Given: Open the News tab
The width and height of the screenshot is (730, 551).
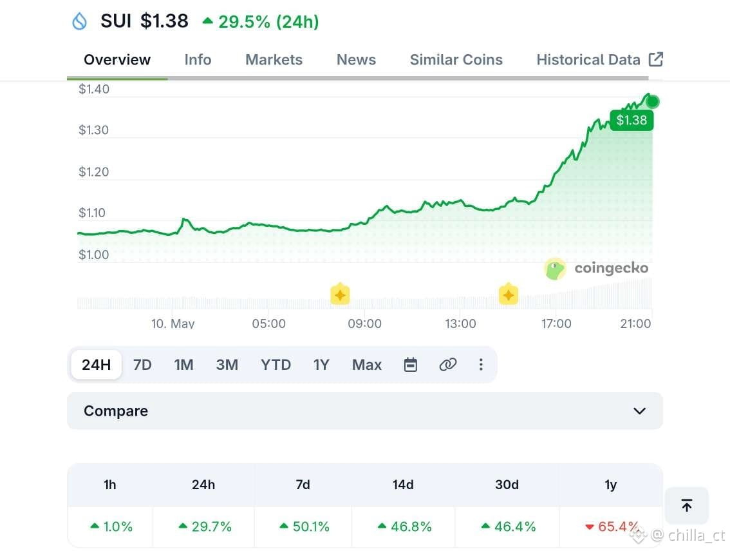Looking at the screenshot, I should coord(356,60).
